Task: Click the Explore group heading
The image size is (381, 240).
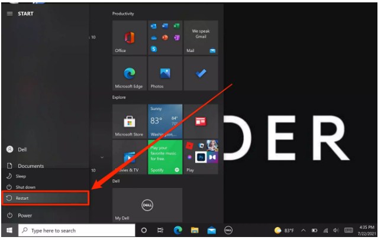Action: (119, 98)
